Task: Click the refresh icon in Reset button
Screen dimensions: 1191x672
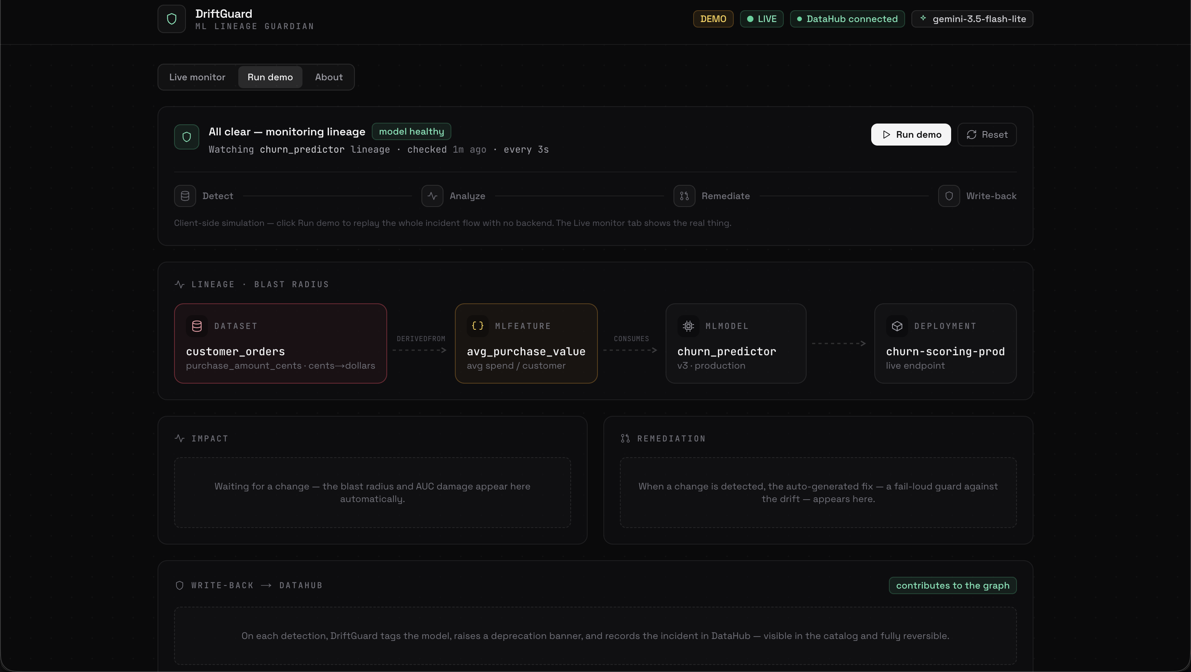Action: pos(971,135)
